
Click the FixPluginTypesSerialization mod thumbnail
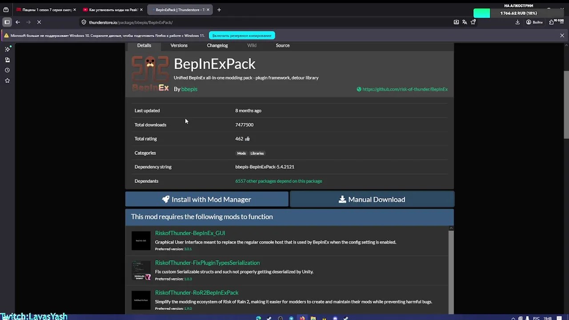point(141,271)
